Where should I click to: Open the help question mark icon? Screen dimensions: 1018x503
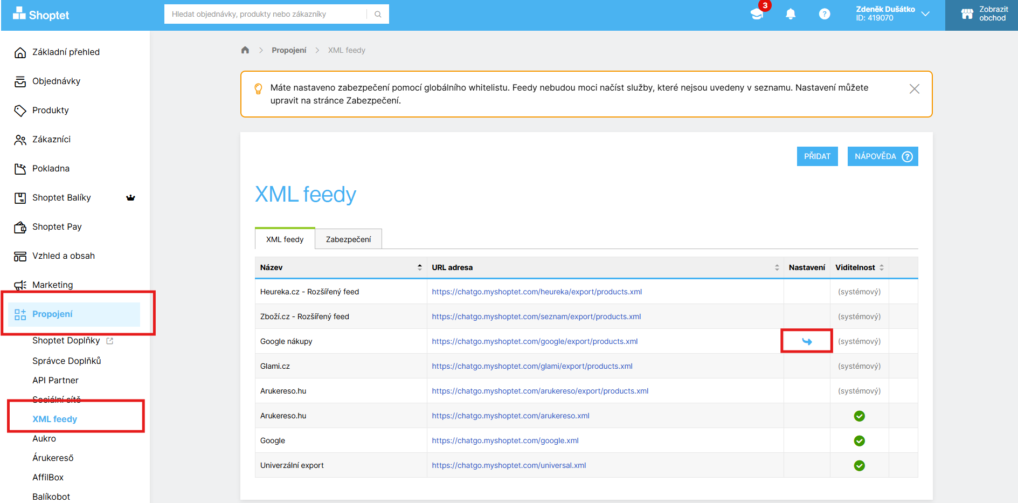825,14
